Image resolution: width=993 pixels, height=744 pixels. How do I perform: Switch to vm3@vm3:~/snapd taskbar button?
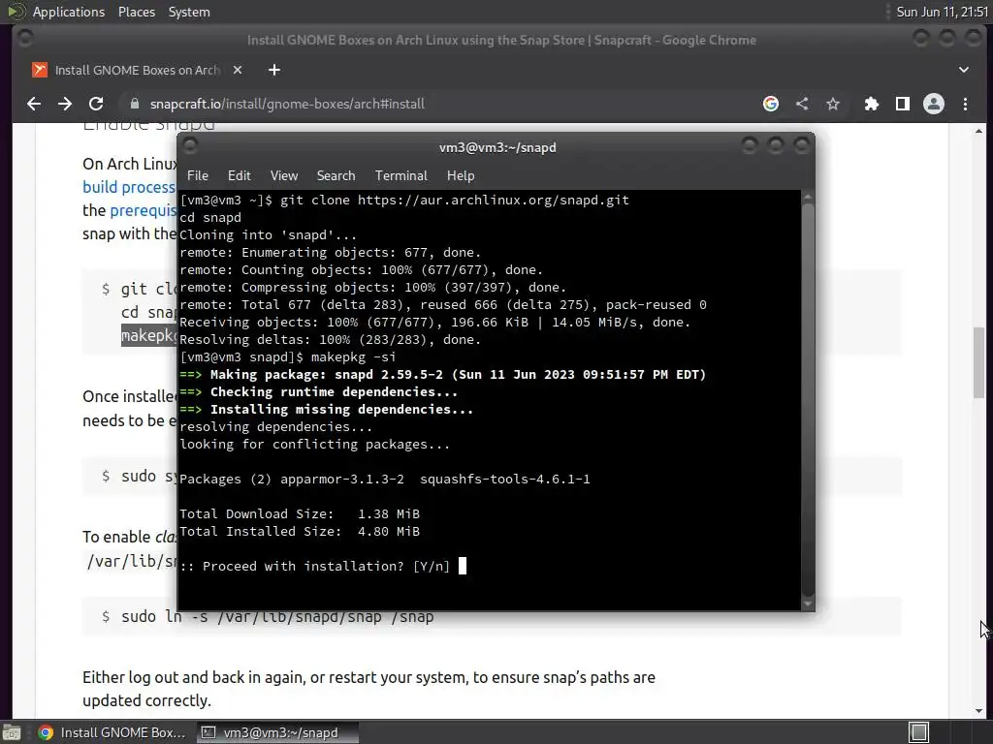click(x=277, y=732)
